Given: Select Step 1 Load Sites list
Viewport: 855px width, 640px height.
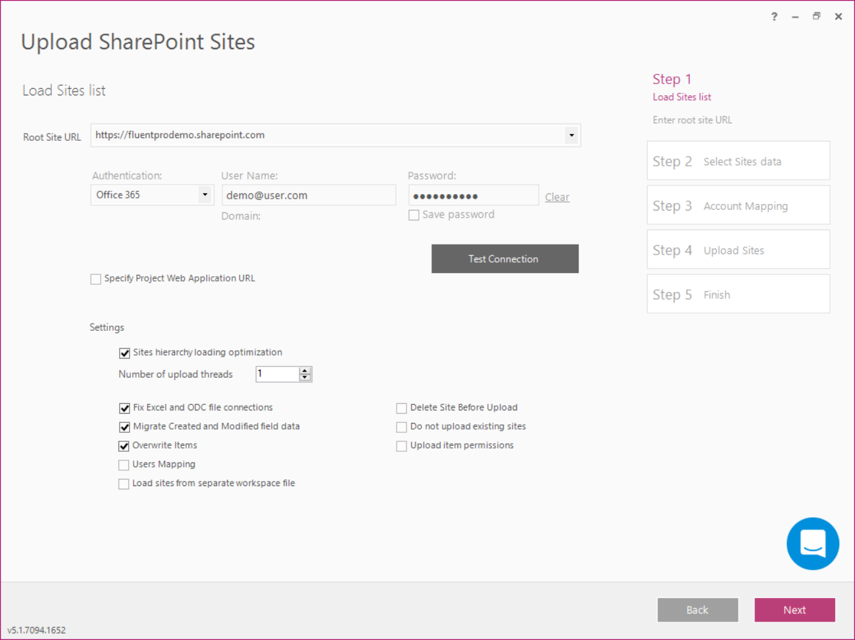Looking at the screenshot, I should [682, 87].
